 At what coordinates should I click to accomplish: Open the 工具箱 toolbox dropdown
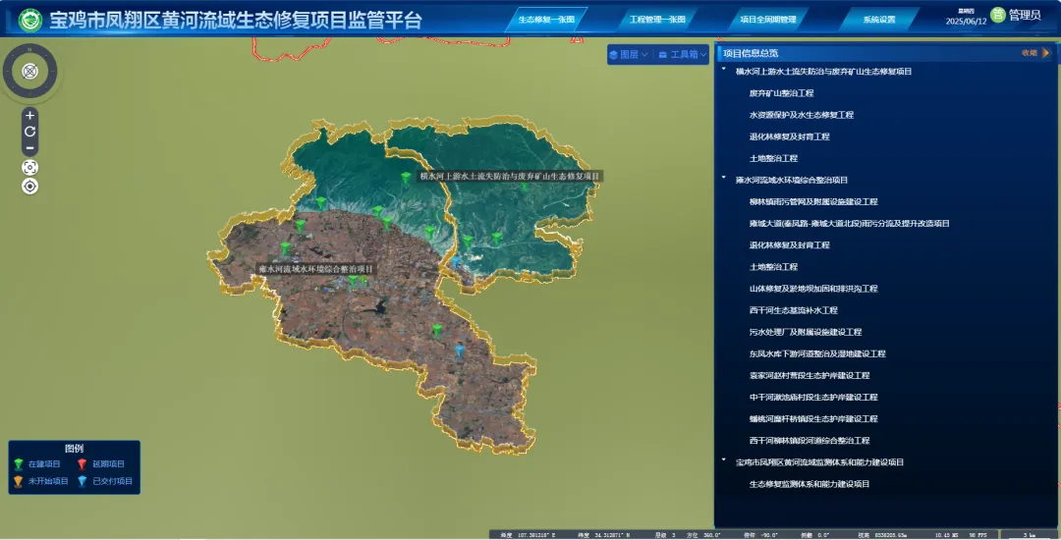(682, 55)
